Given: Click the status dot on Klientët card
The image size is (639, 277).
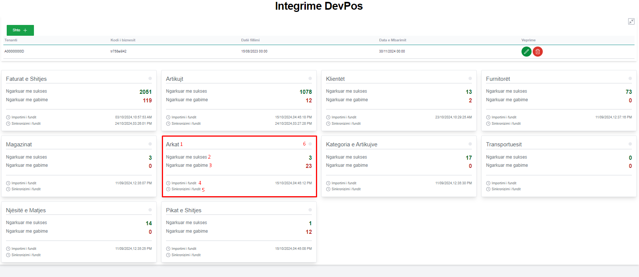Looking at the screenshot, I should point(470,79).
